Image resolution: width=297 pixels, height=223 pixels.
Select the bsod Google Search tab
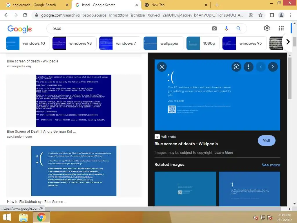pos(99,5)
